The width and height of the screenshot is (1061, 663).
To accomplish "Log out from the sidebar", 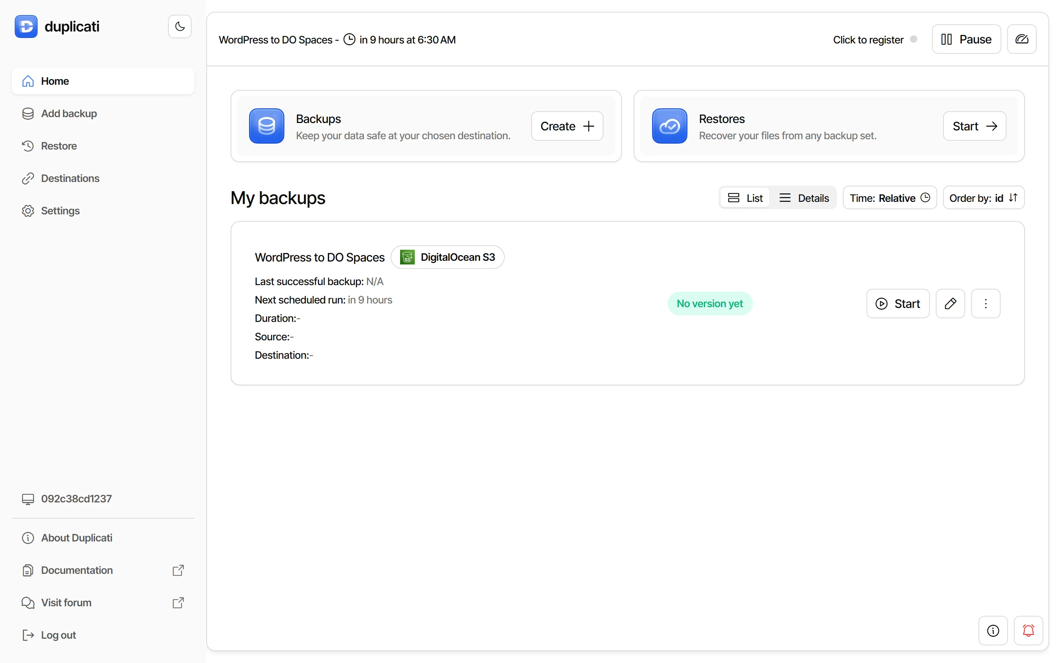I will click(103, 635).
